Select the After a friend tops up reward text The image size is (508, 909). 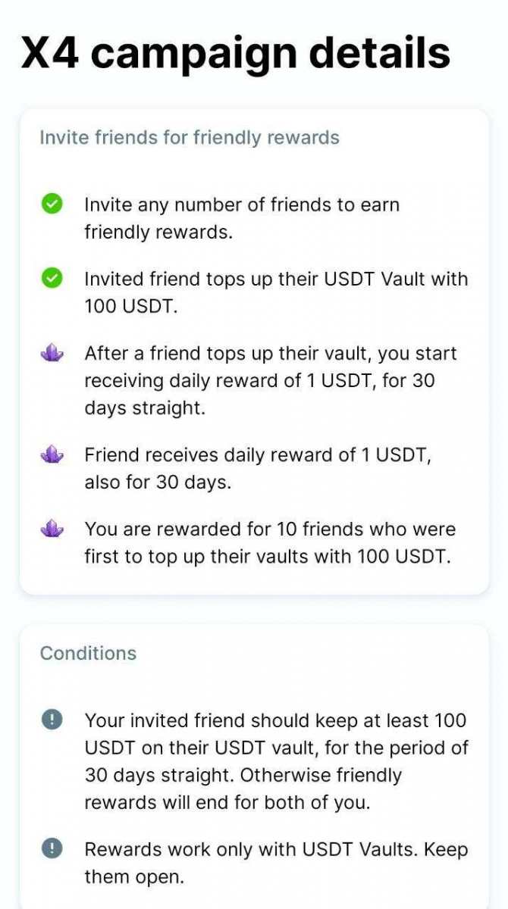271,380
